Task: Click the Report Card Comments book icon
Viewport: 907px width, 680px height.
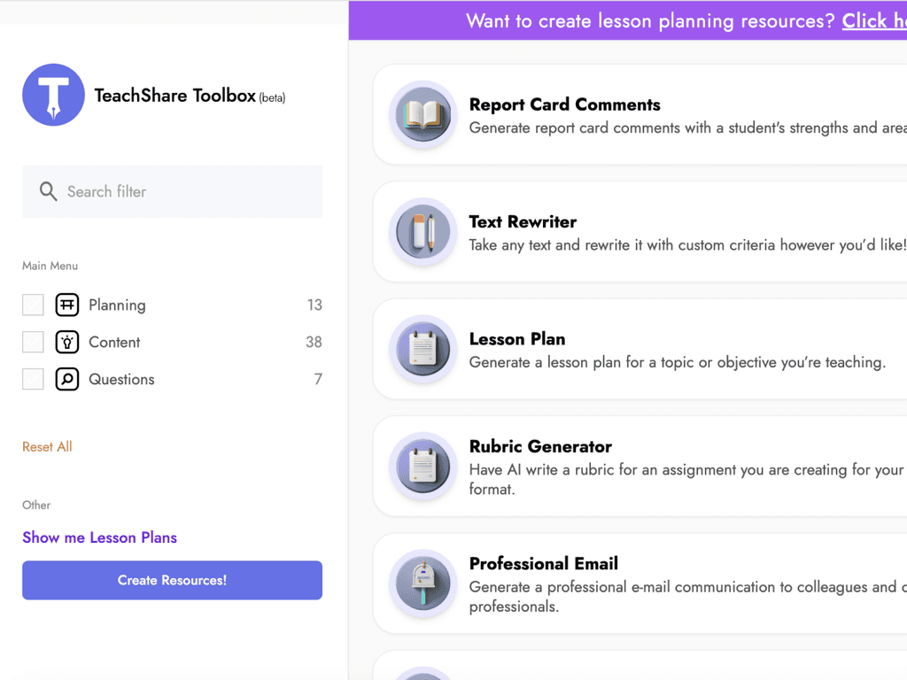Action: pos(422,115)
